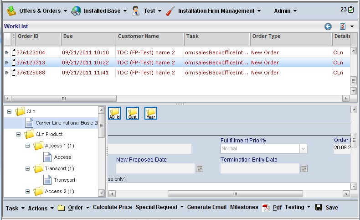Click the clipboard task counter icon
Screen dimensions: 360x220
351,10
